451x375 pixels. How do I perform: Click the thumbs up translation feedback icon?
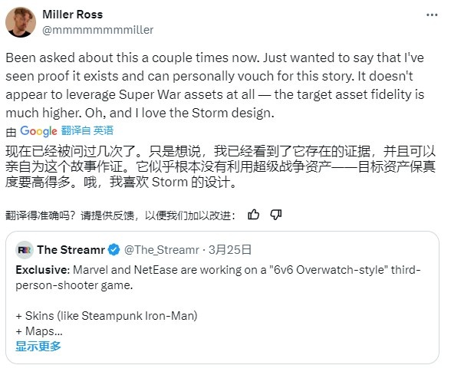pyautogui.click(x=253, y=215)
